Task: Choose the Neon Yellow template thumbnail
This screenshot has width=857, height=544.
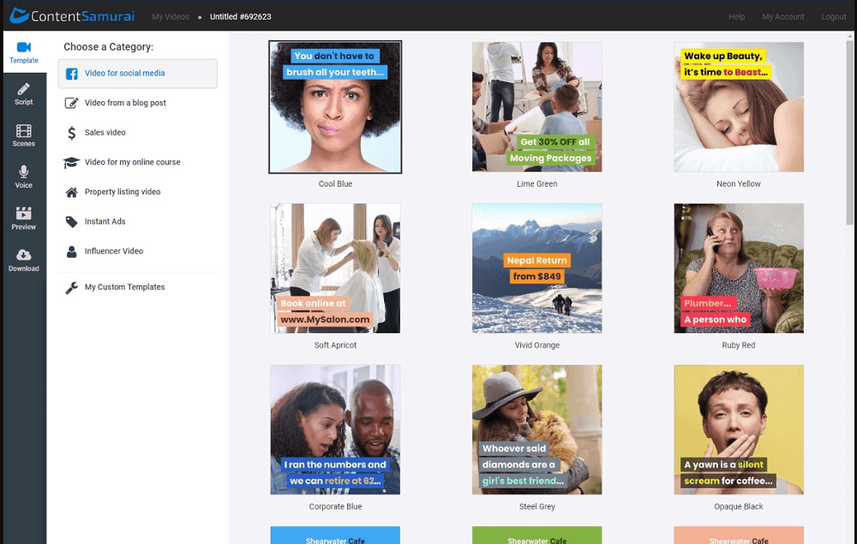Action: click(x=739, y=107)
